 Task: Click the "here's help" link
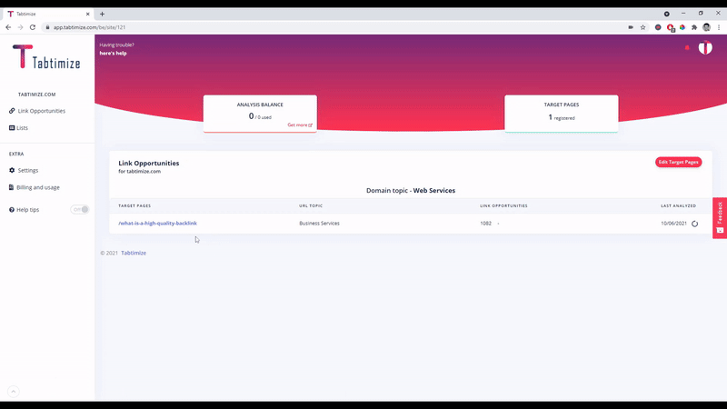coord(113,54)
